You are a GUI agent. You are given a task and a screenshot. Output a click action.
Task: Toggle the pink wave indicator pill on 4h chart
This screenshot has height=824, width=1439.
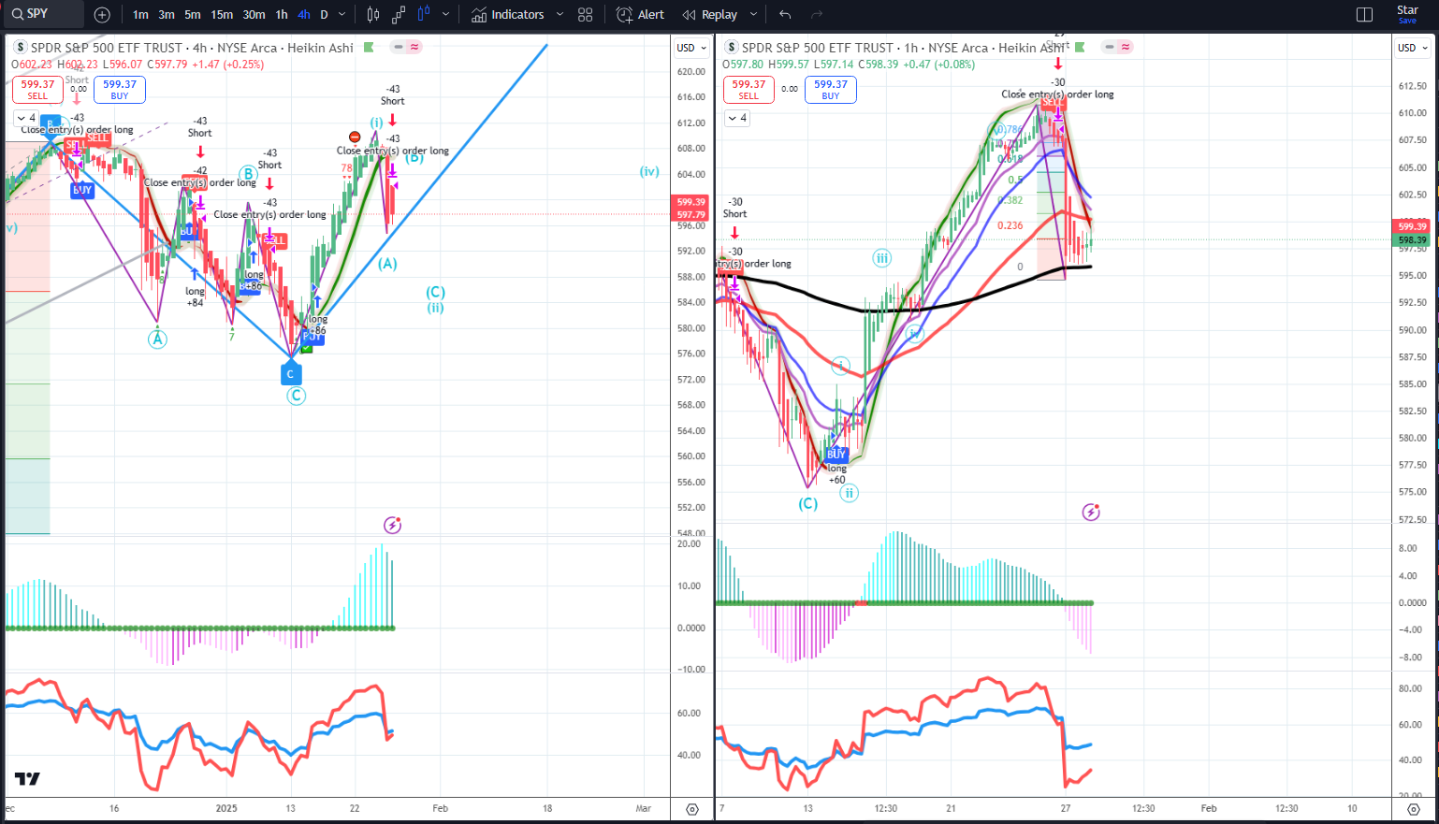(414, 47)
